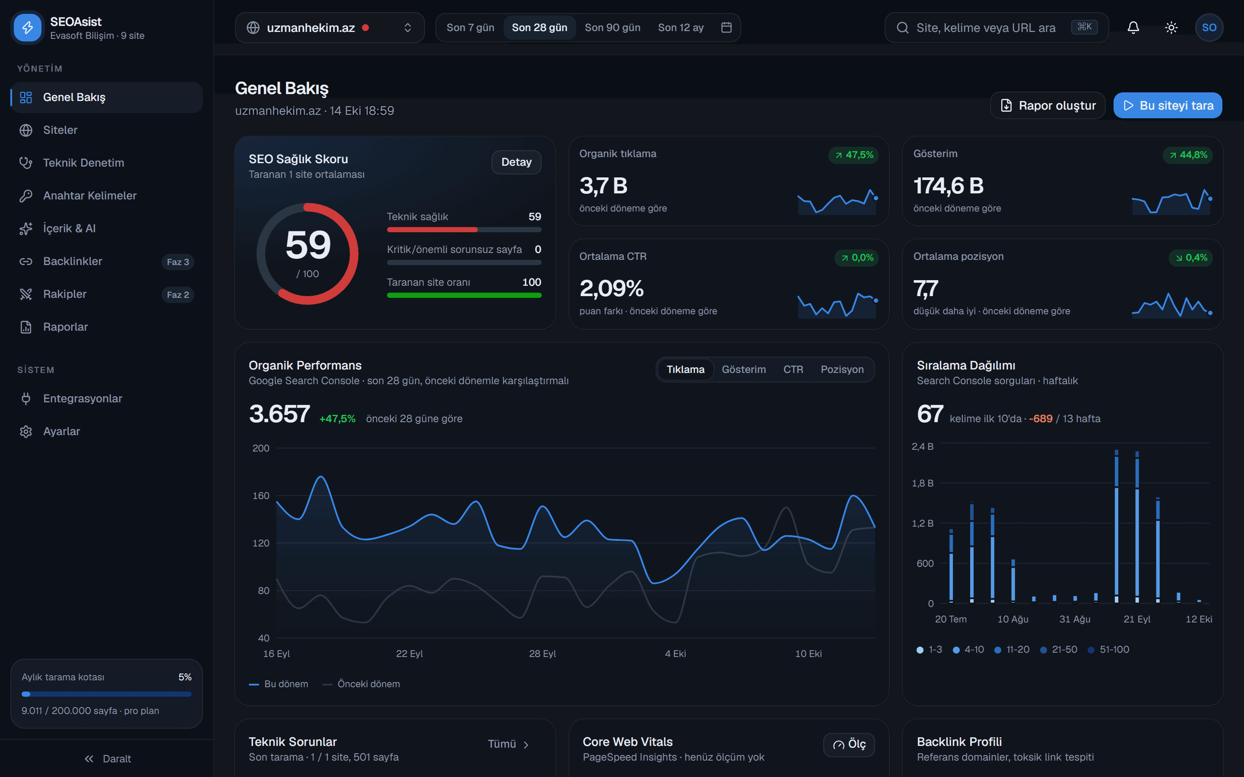1244x777 pixels.
Task: Click the 51-100 ranking legend swatch
Action: point(1091,650)
